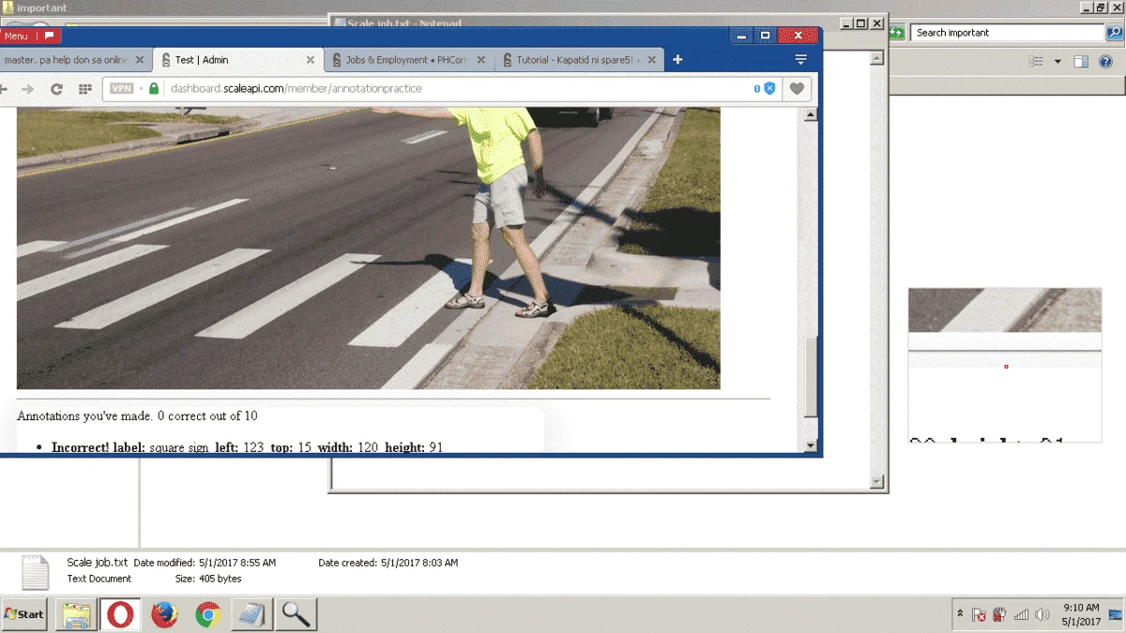
Task: Click the green secure padlock icon
Action: pos(154,88)
